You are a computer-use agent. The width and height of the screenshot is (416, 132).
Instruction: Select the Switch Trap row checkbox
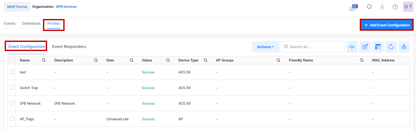pyautogui.click(x=11, y=87)
